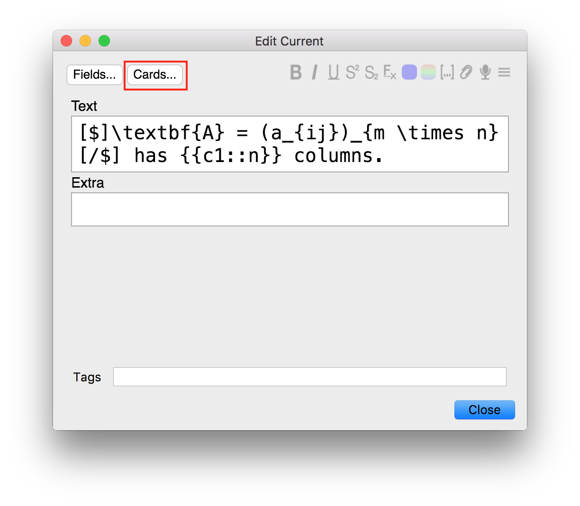The image size is (580, 506).
Task: Toggle bold text formatting
Action: pos(296,72)
